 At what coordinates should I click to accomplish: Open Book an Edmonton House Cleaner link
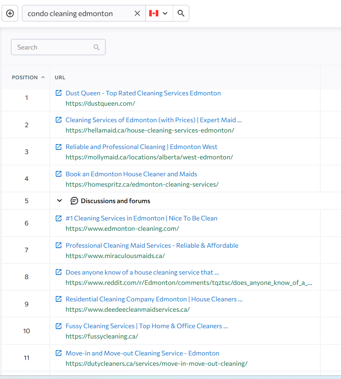(x=131, y=174)
